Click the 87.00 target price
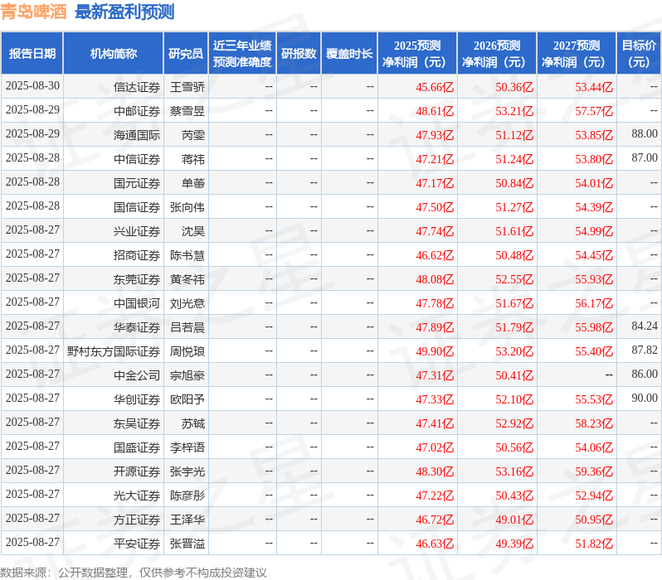 click(645, 157)
